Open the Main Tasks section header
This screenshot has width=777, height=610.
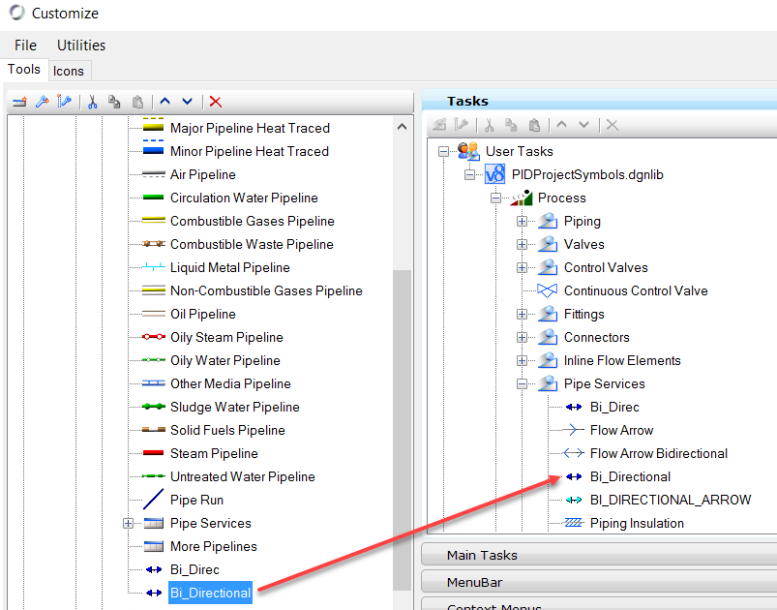pos(482,555)
